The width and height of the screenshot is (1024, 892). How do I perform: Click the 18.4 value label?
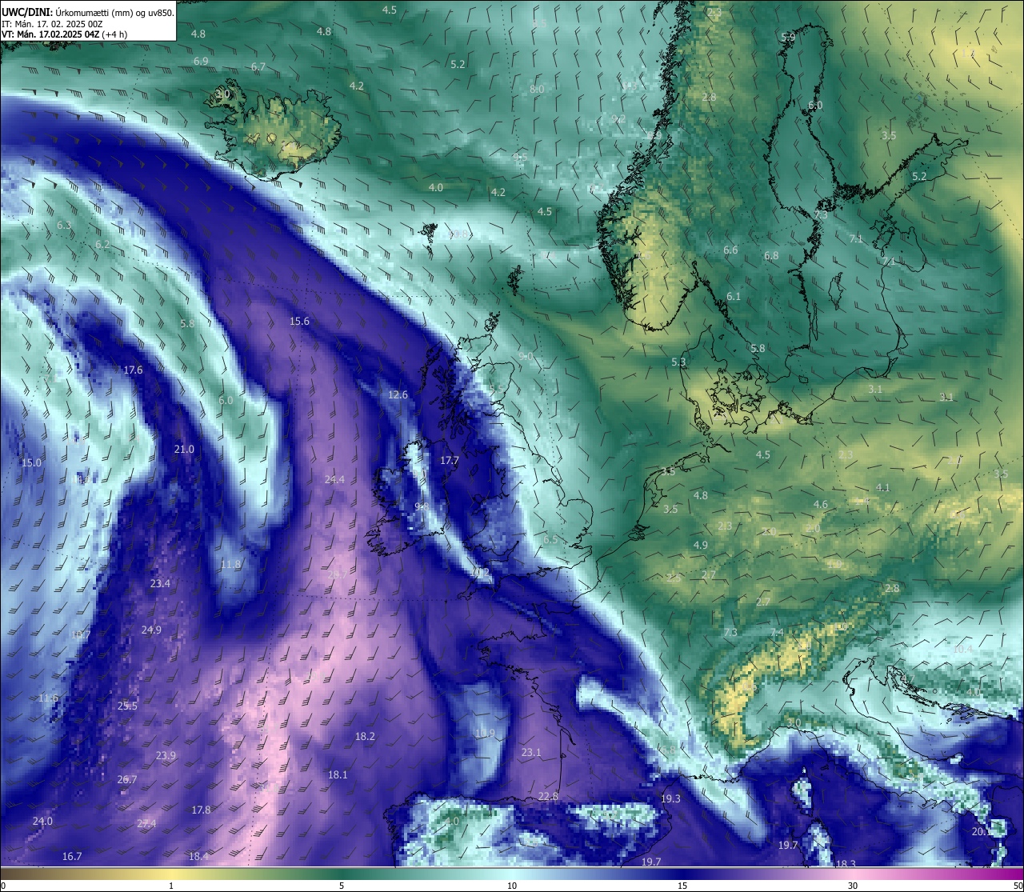click(198, 857)
